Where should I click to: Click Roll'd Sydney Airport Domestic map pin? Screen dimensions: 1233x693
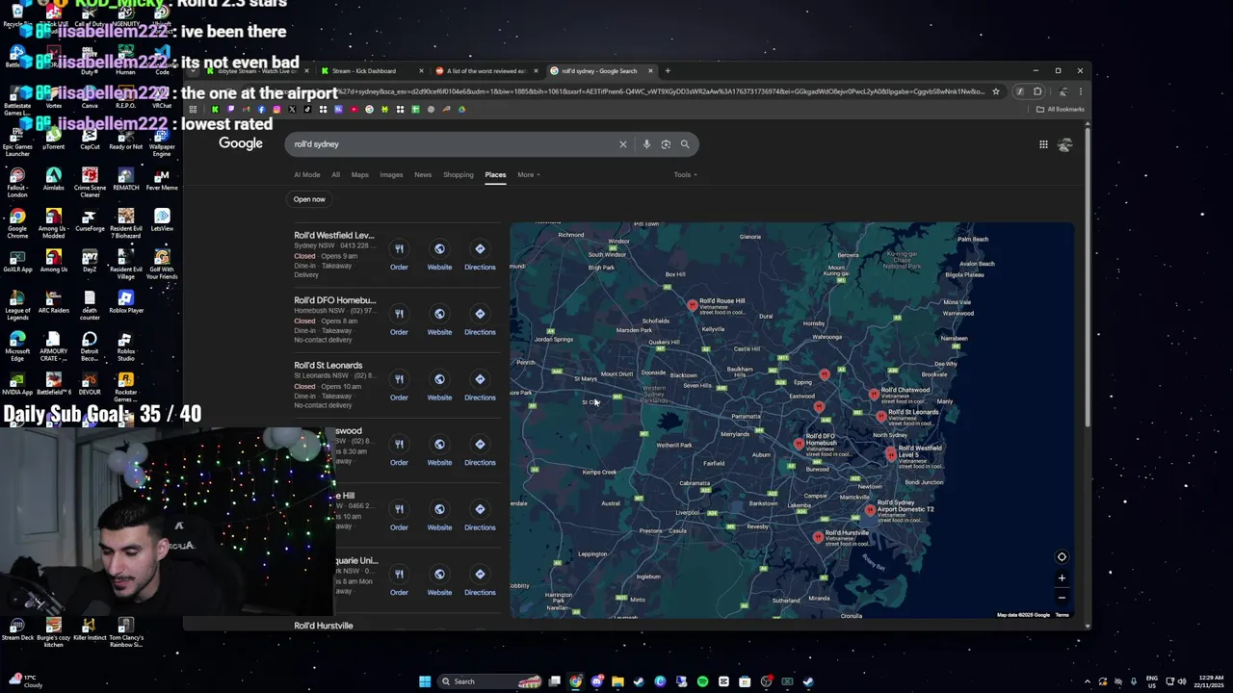(870, 509)
